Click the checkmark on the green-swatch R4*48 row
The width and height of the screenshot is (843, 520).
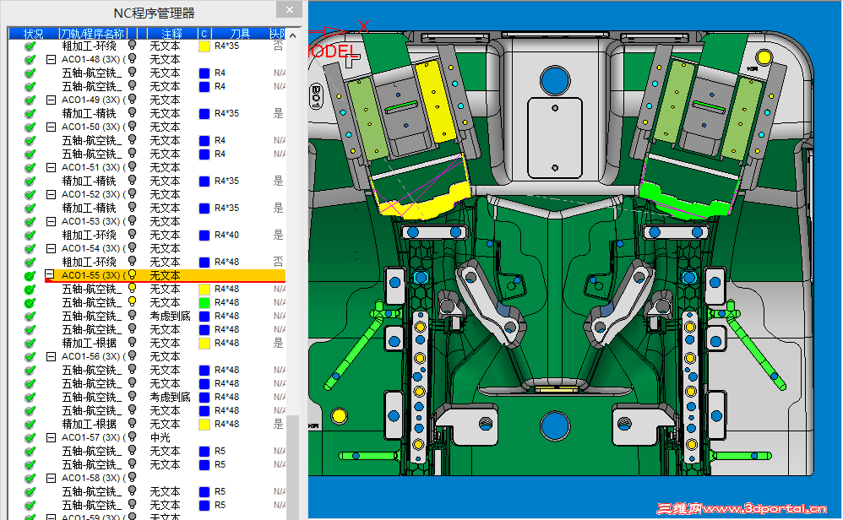pos(30,303)
